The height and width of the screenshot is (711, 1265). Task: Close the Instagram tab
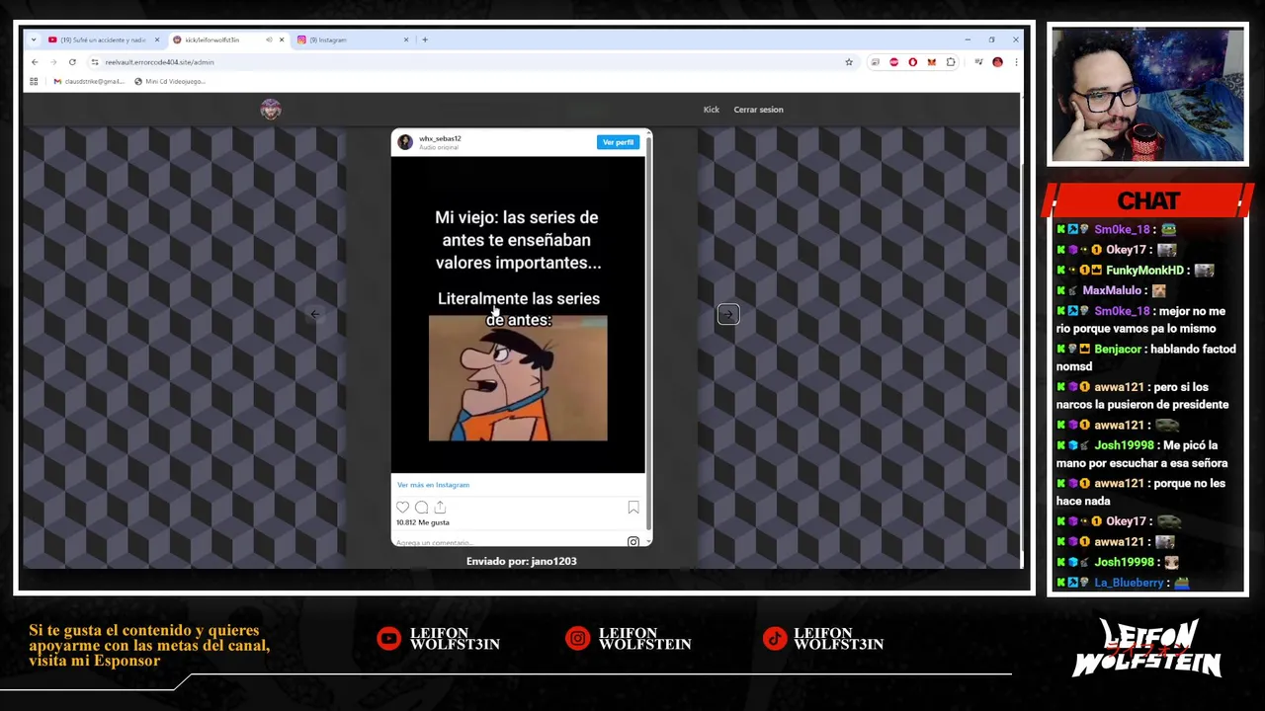405,39
